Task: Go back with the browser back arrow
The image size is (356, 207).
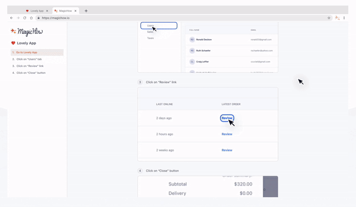Action: click(12, 18)
